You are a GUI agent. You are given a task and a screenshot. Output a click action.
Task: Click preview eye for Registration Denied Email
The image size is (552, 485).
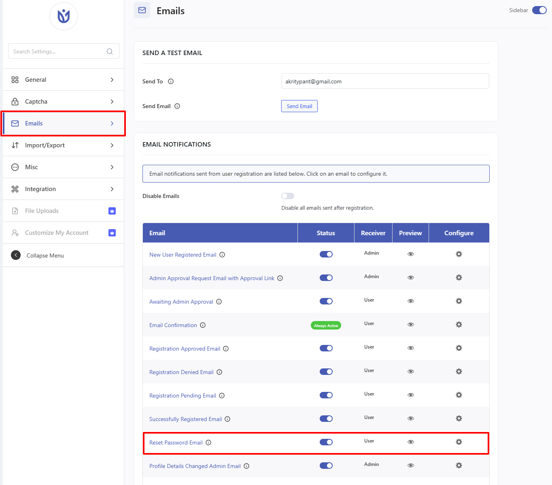point(411,371)
